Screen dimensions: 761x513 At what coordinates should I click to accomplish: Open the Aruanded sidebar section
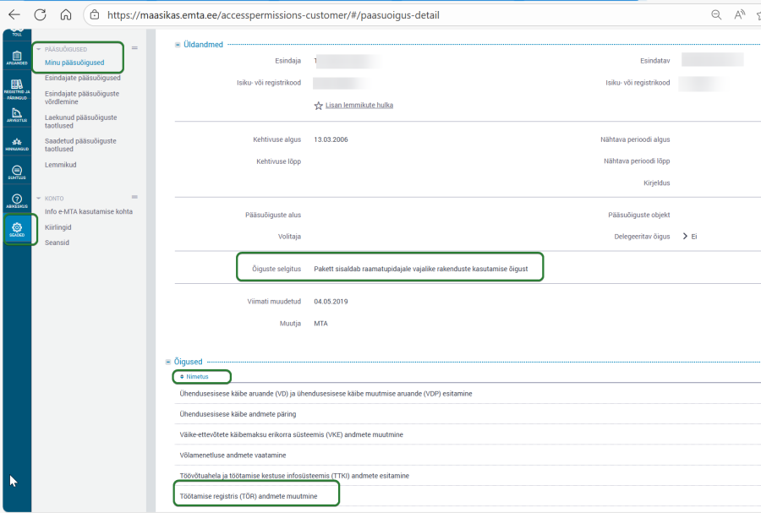[x=17, y=57]
